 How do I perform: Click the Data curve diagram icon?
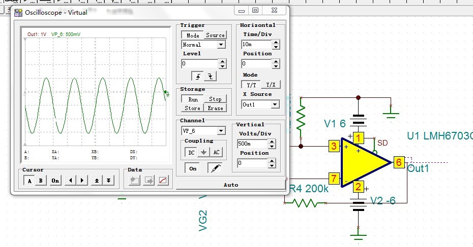pyautogui.click(x=163, y=181)
